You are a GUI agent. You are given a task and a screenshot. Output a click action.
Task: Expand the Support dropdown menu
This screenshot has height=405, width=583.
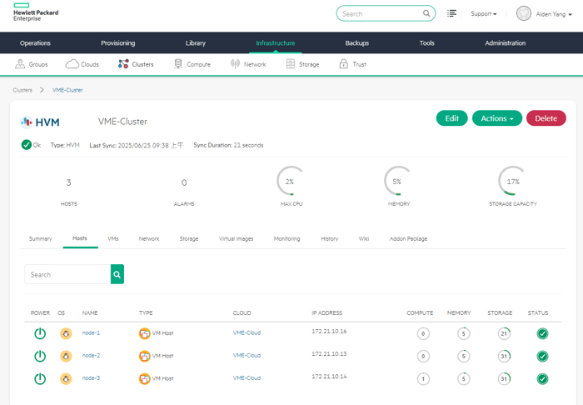click(483, 14)
